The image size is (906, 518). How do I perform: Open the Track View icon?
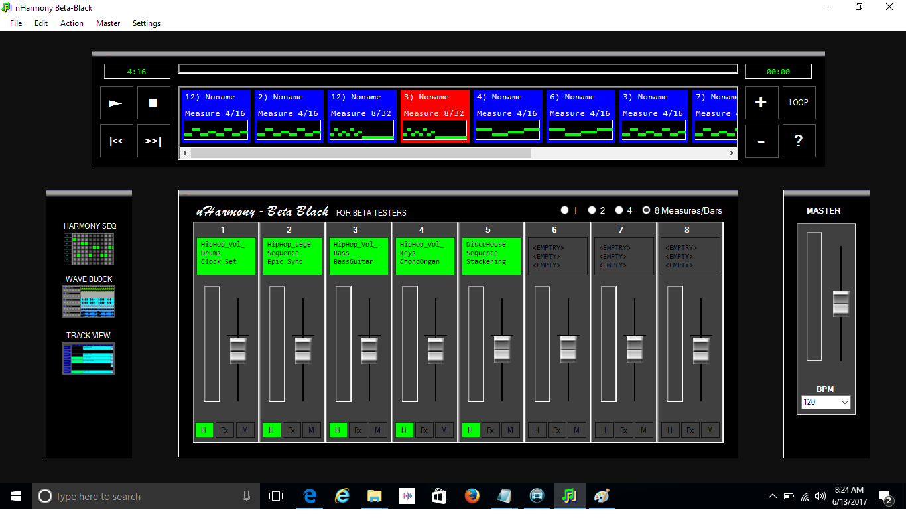point(89,358)
